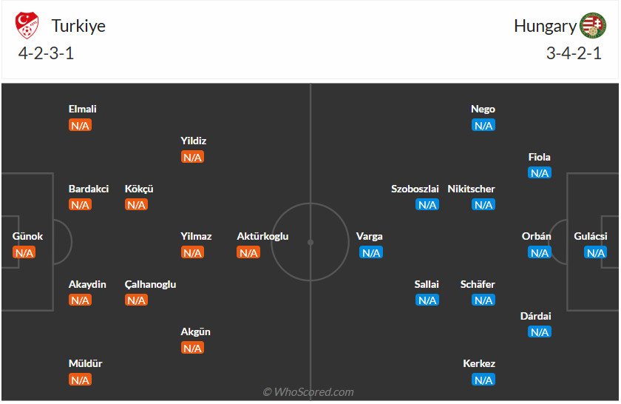Screen dimensions: 621x404
Task: Click the Nikitscher player name
Action: coord(471,189)
